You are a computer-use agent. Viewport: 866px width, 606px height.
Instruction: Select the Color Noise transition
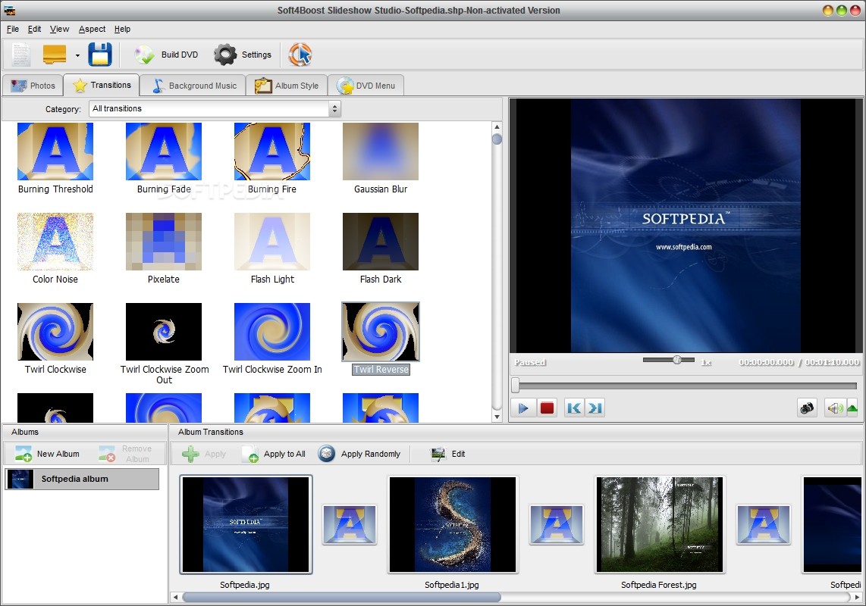tap(55, 248)
